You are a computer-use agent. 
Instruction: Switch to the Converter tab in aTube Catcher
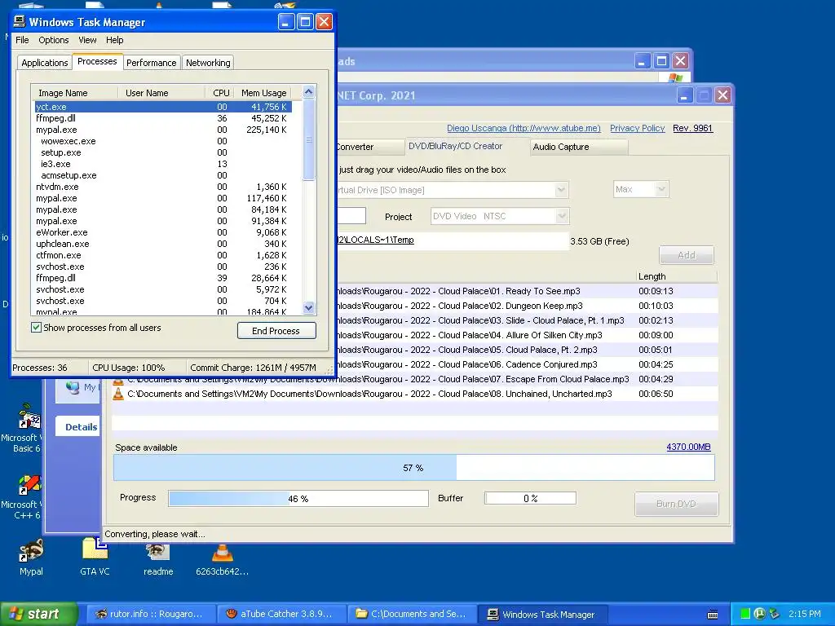(x=370, y=147)
